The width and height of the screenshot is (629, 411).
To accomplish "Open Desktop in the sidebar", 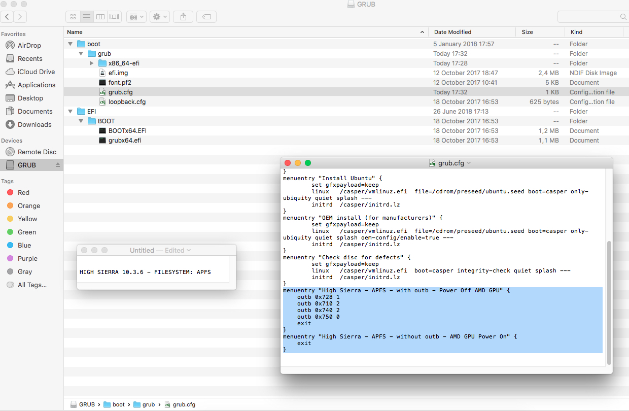I will 30,98.
